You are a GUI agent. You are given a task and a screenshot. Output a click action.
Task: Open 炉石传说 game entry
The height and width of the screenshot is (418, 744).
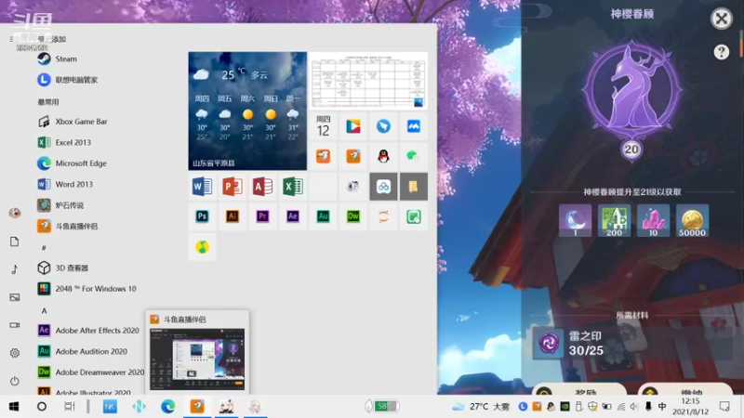point(60,205)
